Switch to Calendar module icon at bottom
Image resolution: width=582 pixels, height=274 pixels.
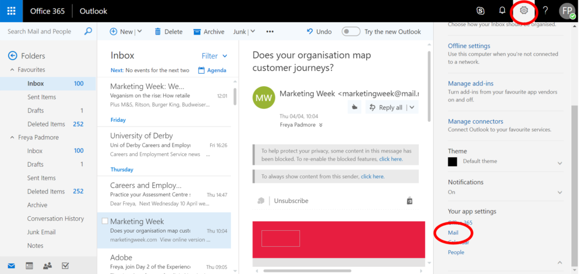30,266
